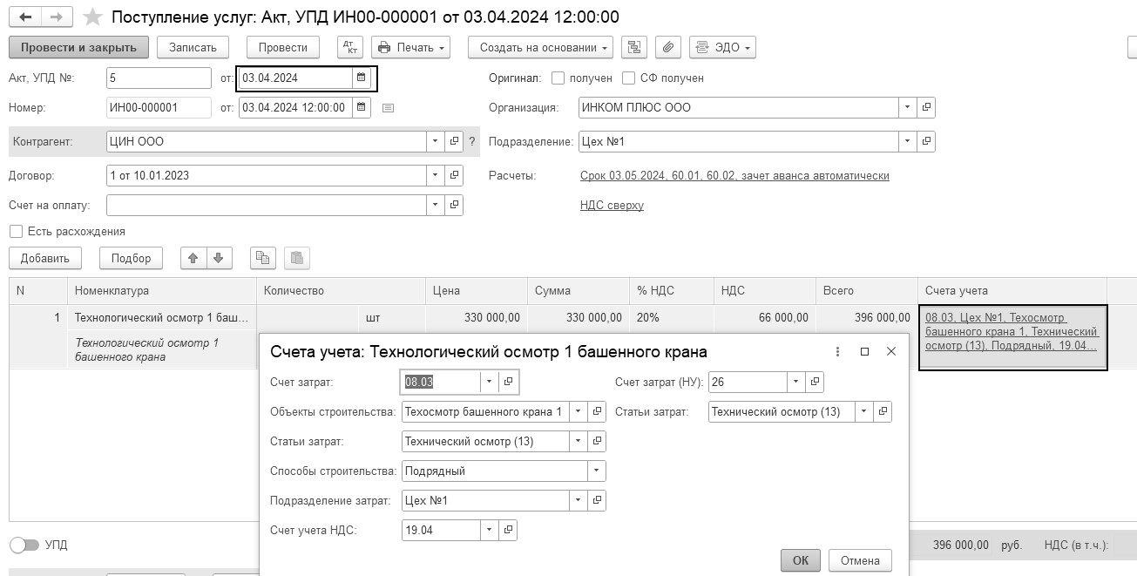
Task: Open Договор card icon
Action: (x=454, y=175)
